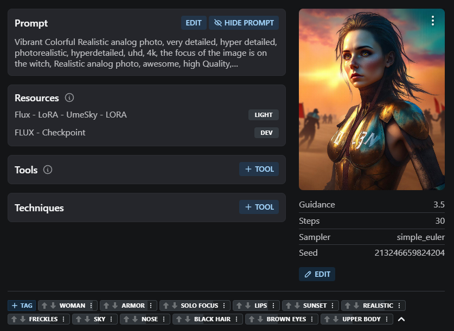Downvote the SOLO FOCUS tag

point(174,306)
